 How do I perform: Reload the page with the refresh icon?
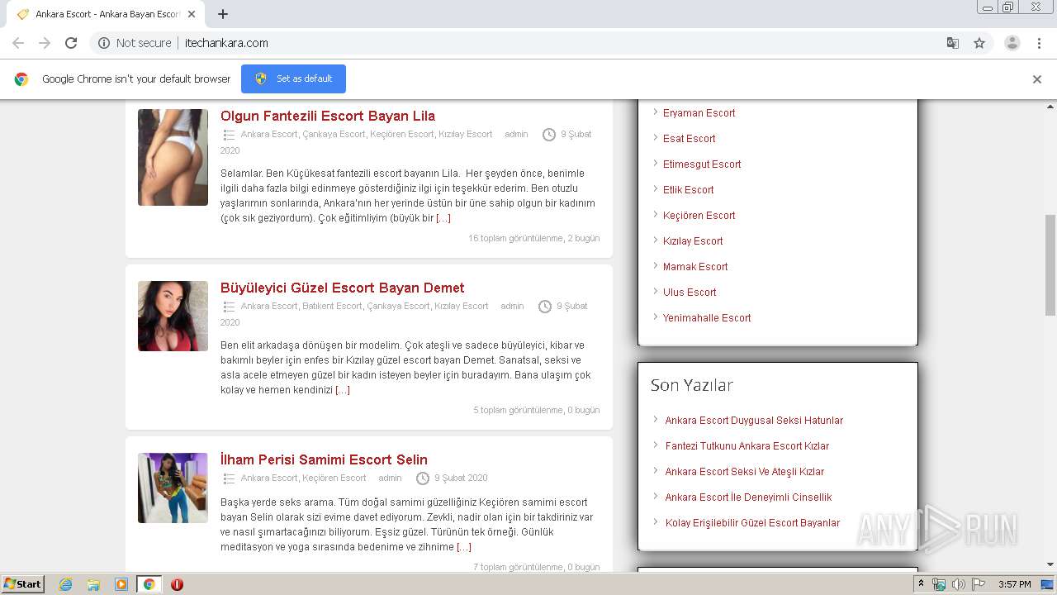click(71, 43)
